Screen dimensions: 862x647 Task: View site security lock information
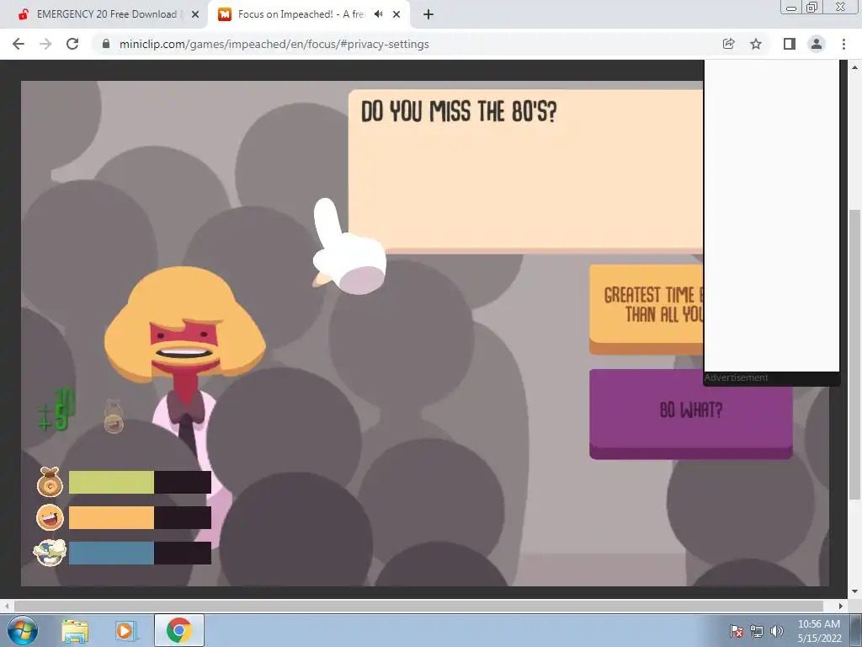[106, 44]
